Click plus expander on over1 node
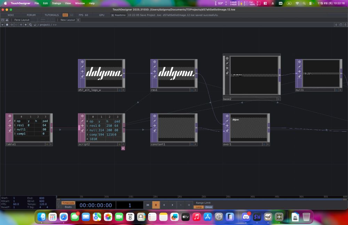Image resolution: width=348 pixels, height=225 pixels. [x=268, y=144]
